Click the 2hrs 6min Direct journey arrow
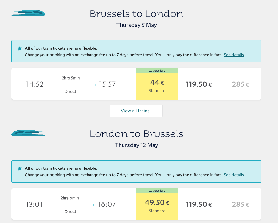 71,205
